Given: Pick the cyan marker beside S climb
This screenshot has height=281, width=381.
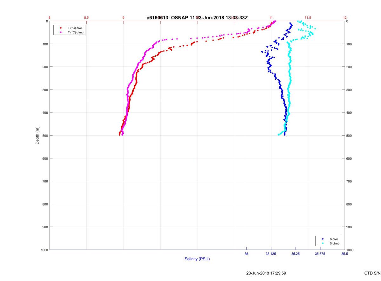Looking at the screenshot, I should pyautogui.click(x=323, y=244).
